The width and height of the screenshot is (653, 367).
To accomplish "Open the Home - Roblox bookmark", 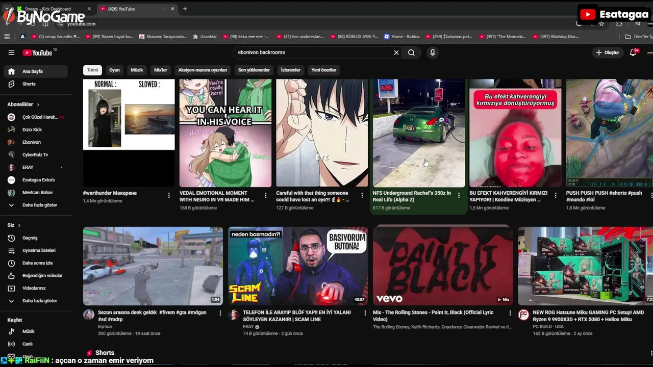I will pyautogui.click(x=401, y=37).
